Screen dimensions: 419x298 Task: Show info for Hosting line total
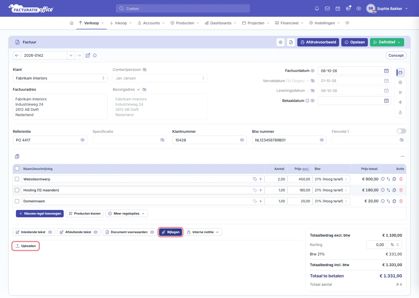coord(383,190)
